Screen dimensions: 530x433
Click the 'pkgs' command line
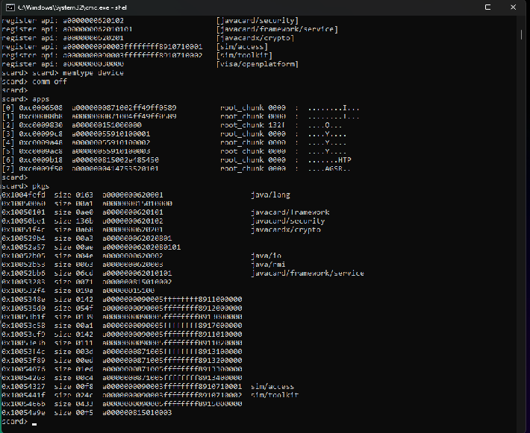pyautogui.click(x=25, y=186)
